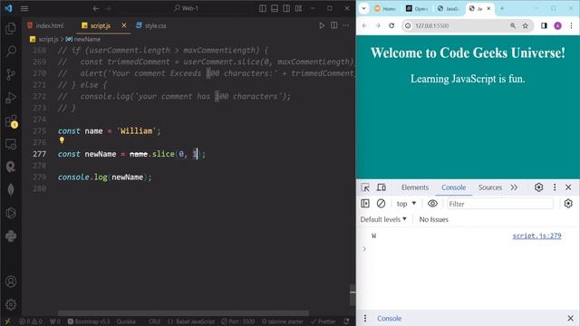Open the Sources tab in DevTools

click(489, 187)
